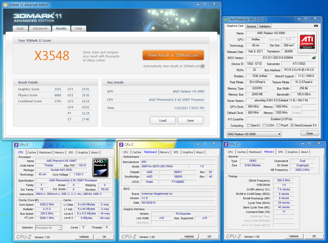Click OK in the Memory CPU-Z window
Viewport: 328px width, 243px height.
point(314,236)
